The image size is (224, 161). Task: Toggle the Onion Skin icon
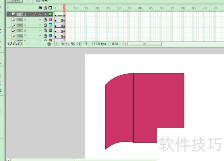pos(63,44)
